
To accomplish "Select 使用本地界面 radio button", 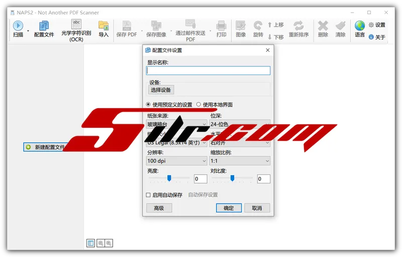I will (215, 105).
